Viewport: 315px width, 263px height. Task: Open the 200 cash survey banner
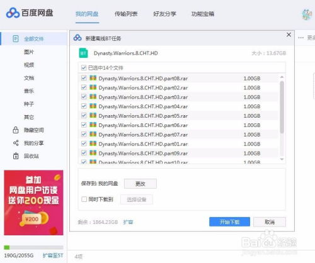(x=33, y=203)
